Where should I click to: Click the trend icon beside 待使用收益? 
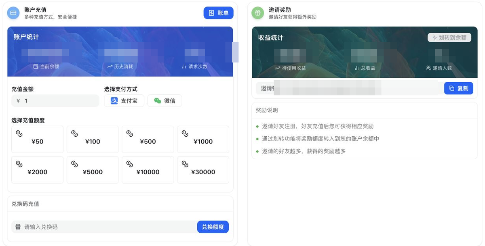click(x=278, y=68)
